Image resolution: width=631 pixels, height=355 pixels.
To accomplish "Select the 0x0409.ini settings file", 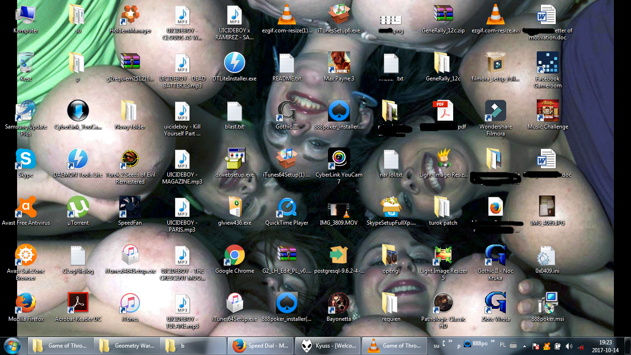I will [x=548, y=259].
